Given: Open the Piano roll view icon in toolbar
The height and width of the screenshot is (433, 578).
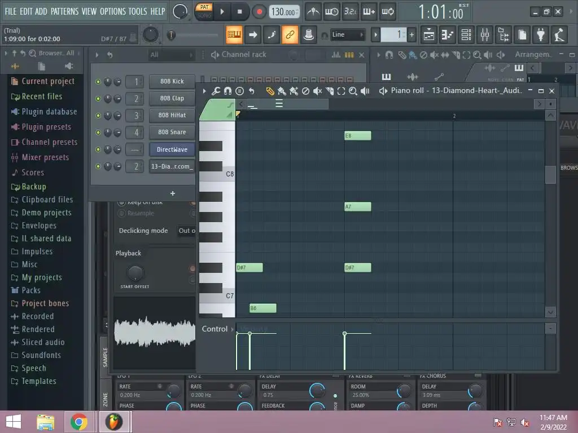Looking at the screenshot, I should [447, 35].
